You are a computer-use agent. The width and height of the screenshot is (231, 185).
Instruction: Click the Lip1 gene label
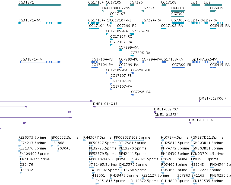194,2
